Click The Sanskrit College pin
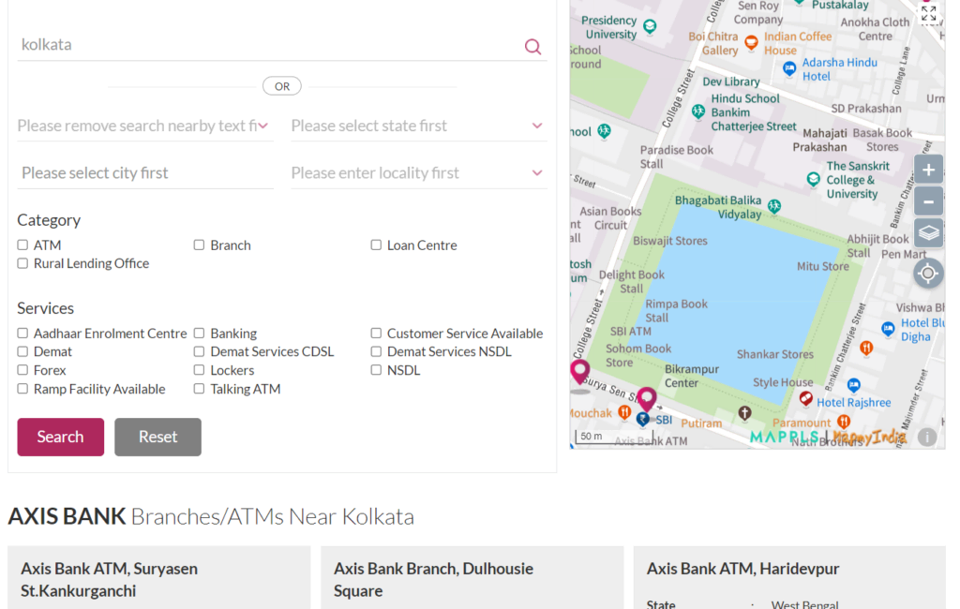 point(813,179)
